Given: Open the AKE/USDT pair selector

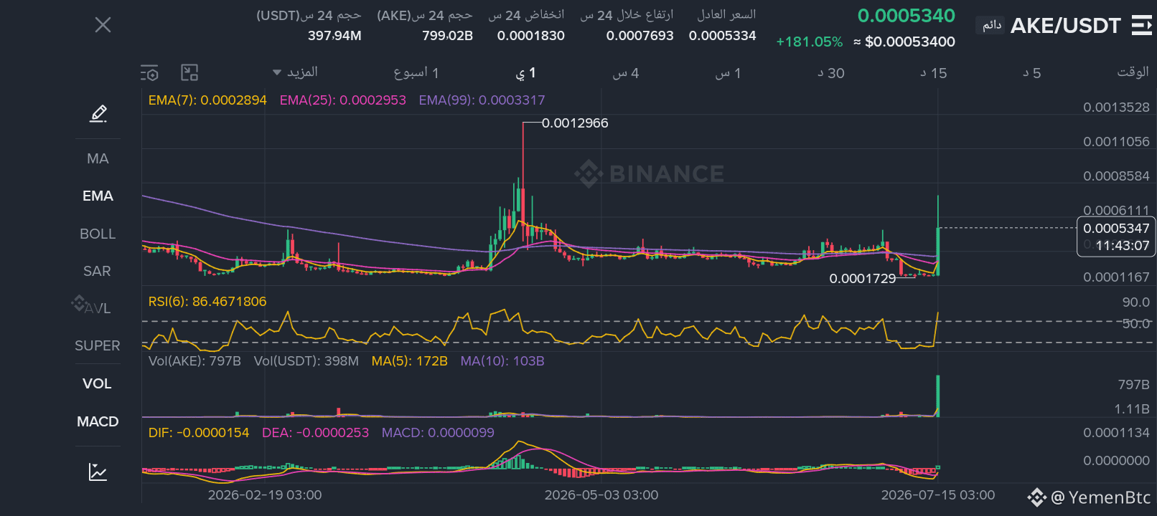Looking at the screenshot, I should point(1065,26).
